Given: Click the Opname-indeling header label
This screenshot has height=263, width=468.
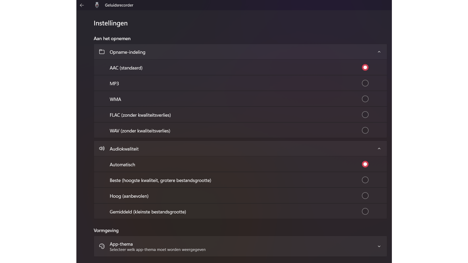Looking at the screenshot, I should pos(127,52).
